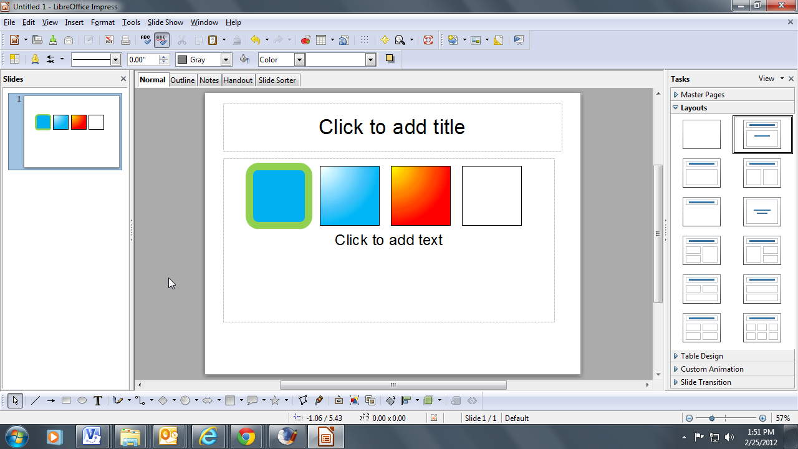
Task: Select slide 1 thumbnail in Slides panel
Action: [72, 132]
